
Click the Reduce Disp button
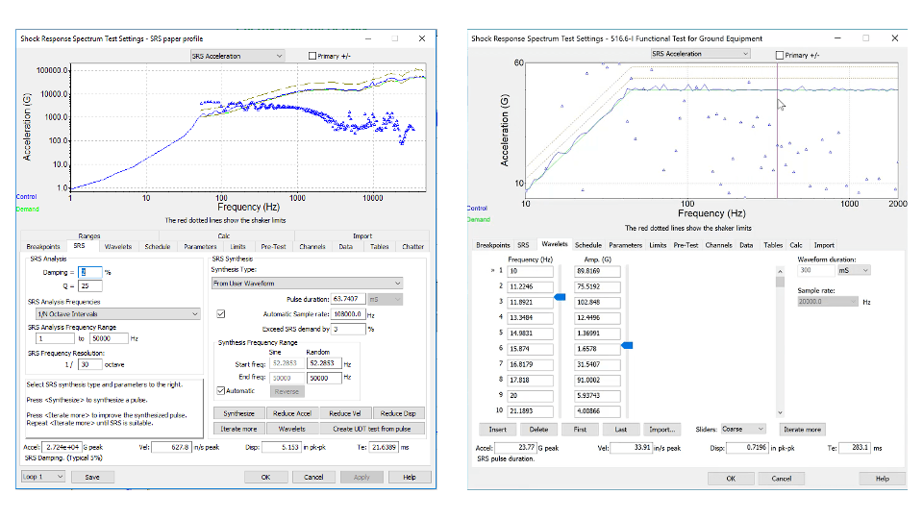(x=398, y=413)
